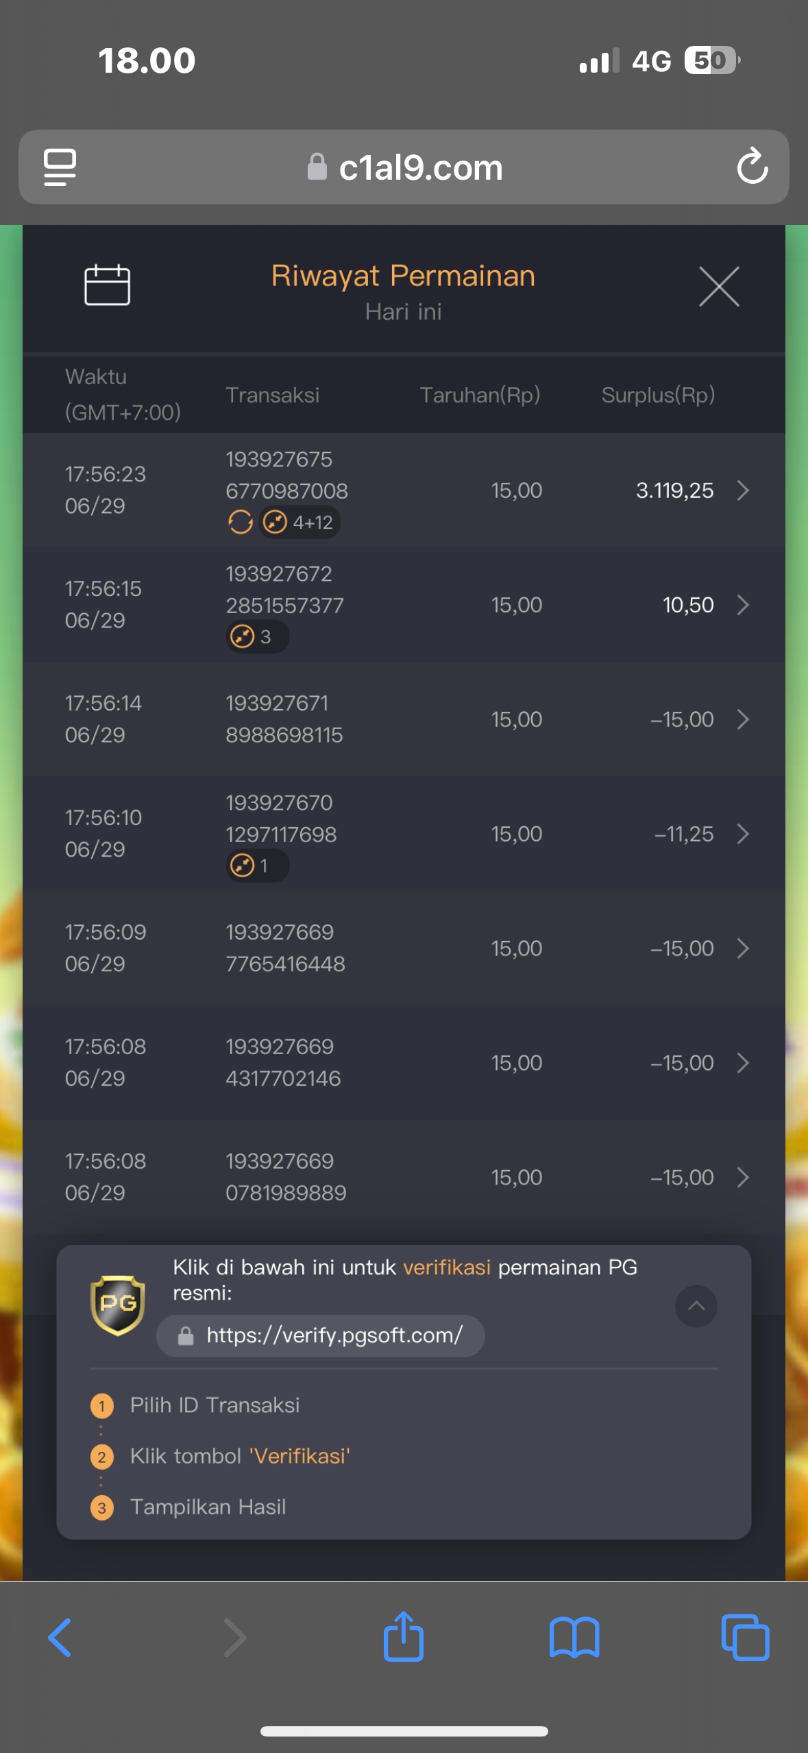The height and width of the screenshot is (1753, 808).
Task: Tap the c1al9.com address bar
Action: click(404, 167)
